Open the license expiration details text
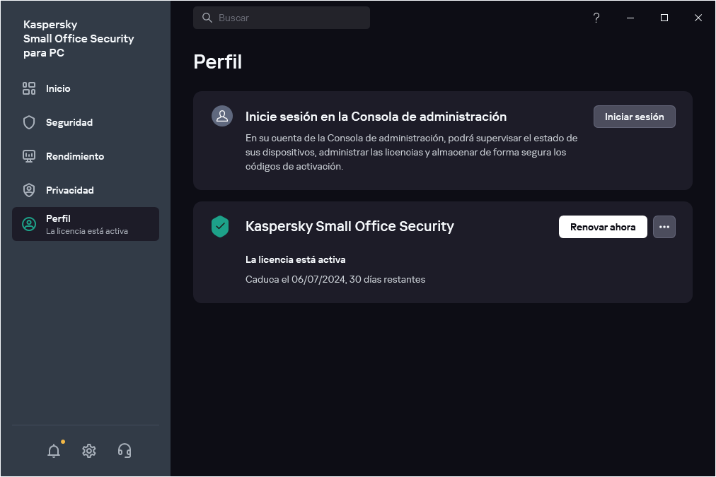 click(x=335, y=279)
